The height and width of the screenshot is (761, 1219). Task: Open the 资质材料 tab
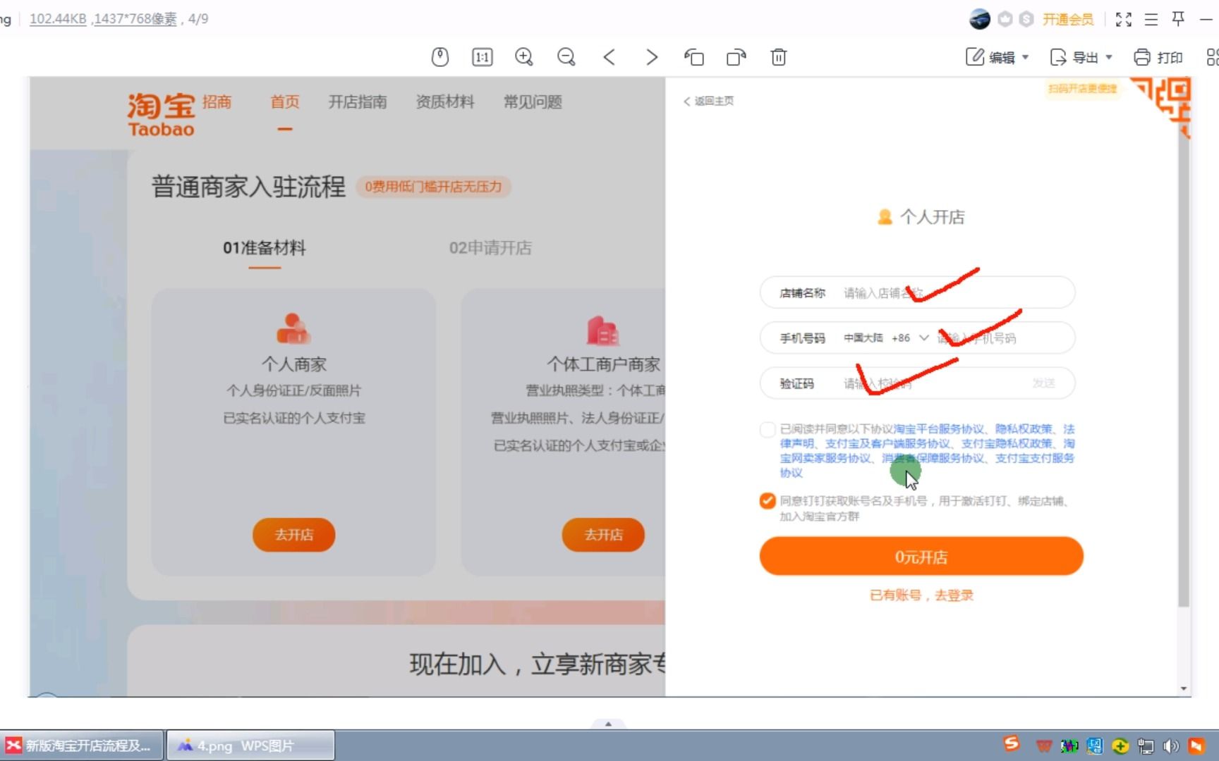coord(445,102)
